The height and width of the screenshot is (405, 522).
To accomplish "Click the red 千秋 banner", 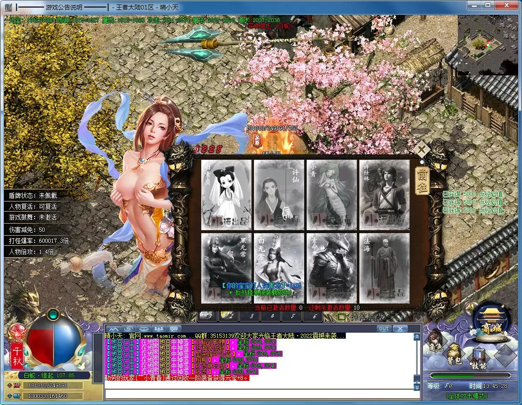I will pyautogui.click(x=17, y=356).
